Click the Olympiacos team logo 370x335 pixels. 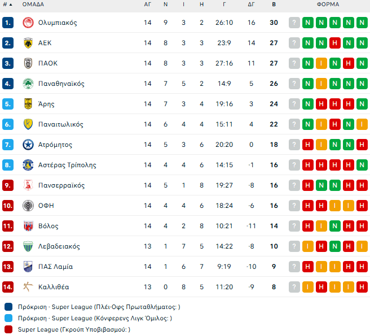click(x=28, y=23)
